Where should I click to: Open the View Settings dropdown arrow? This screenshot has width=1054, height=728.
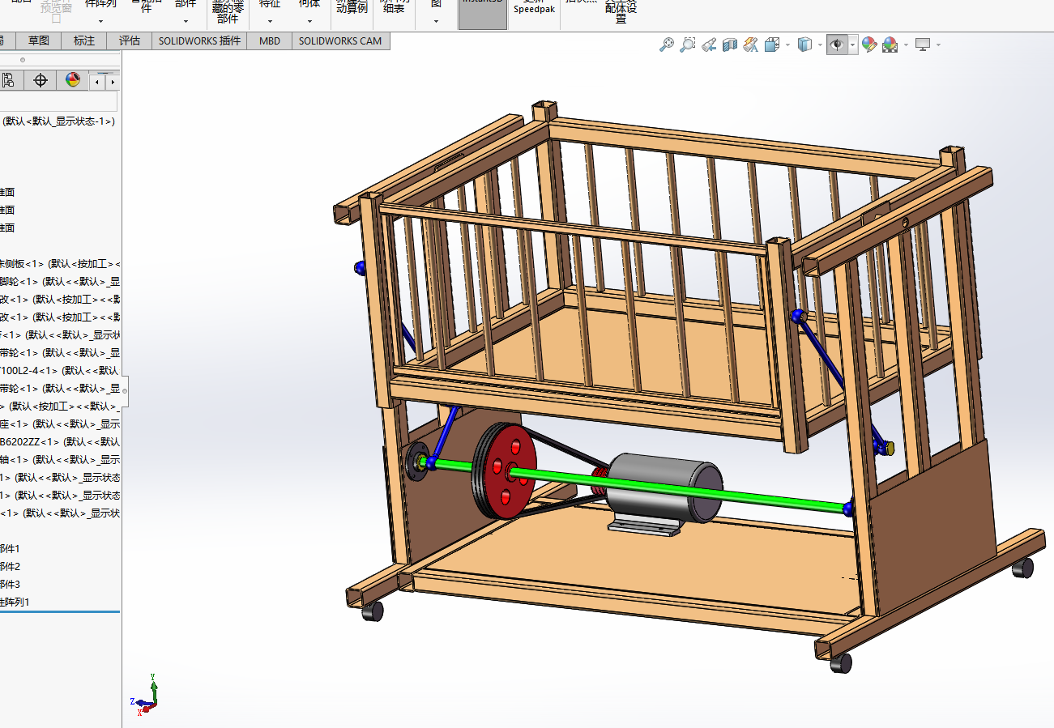point(938,45)
